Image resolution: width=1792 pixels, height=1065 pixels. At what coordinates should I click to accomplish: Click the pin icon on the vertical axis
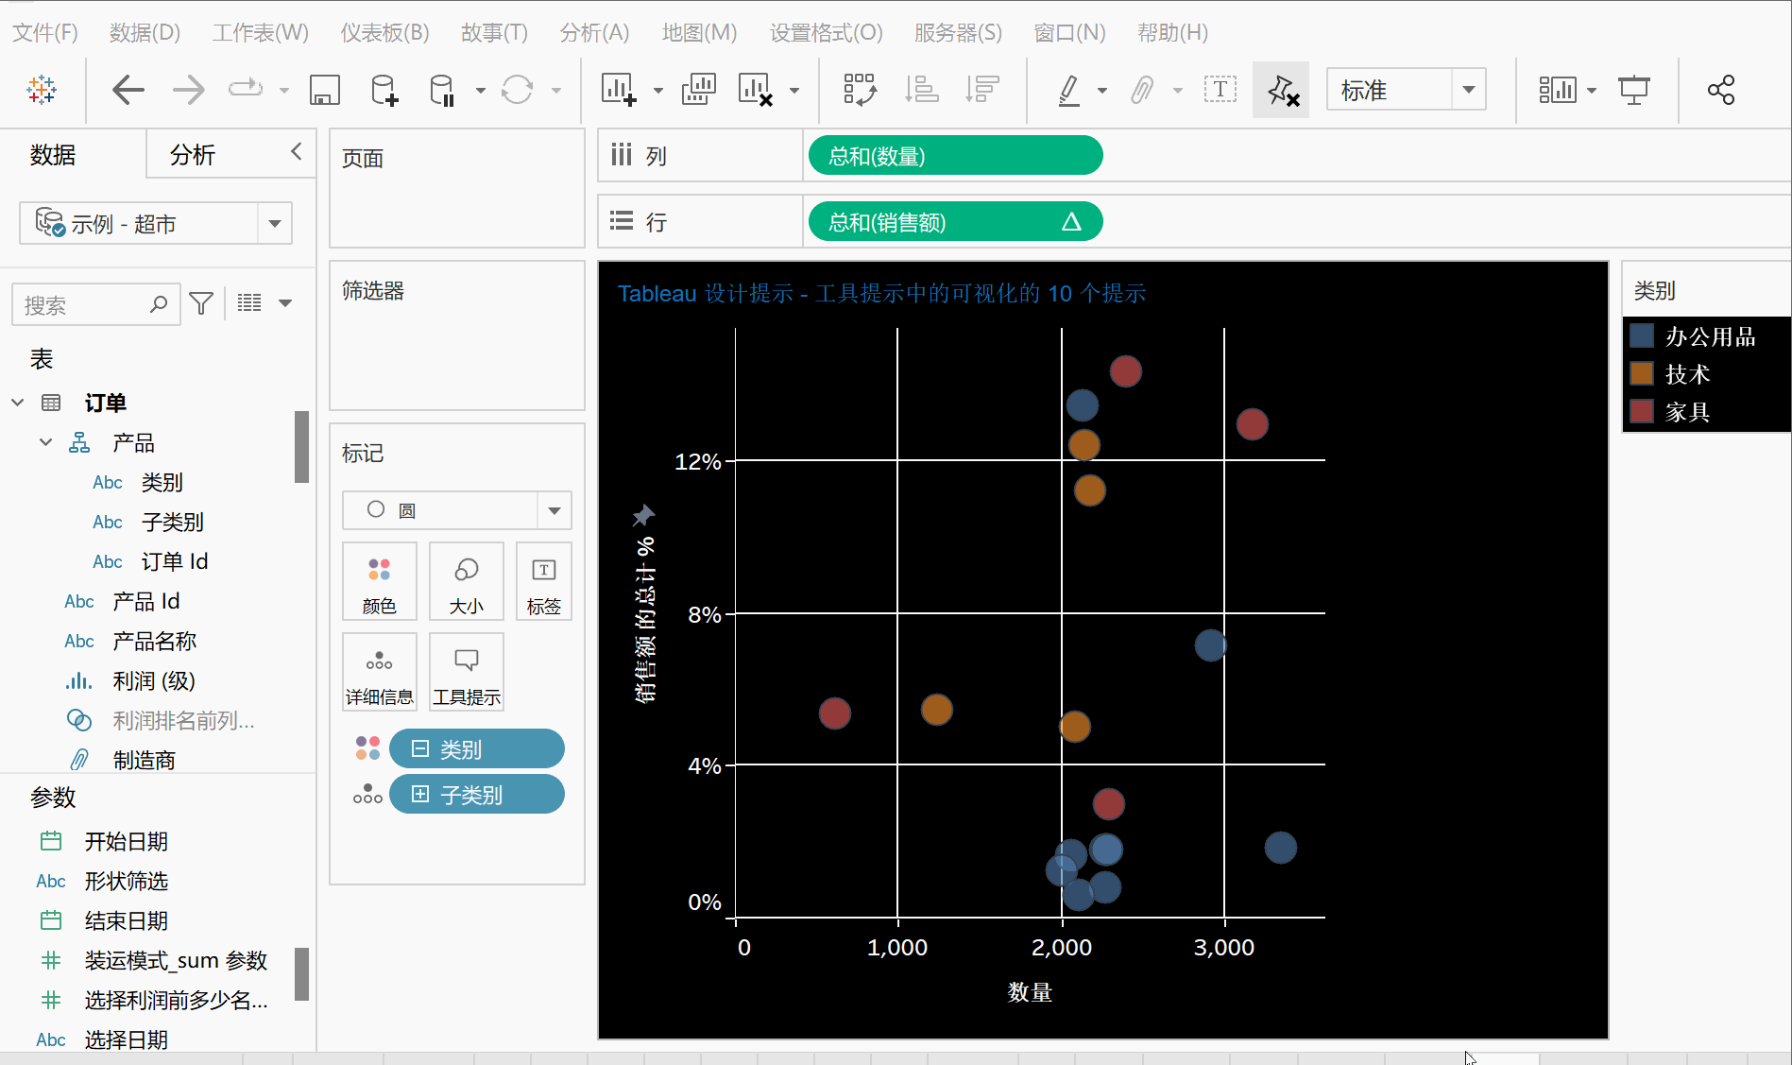(643, 515)
